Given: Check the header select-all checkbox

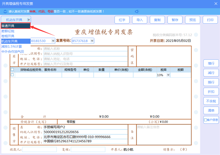Looking at the screenshot, I should 12,69.
